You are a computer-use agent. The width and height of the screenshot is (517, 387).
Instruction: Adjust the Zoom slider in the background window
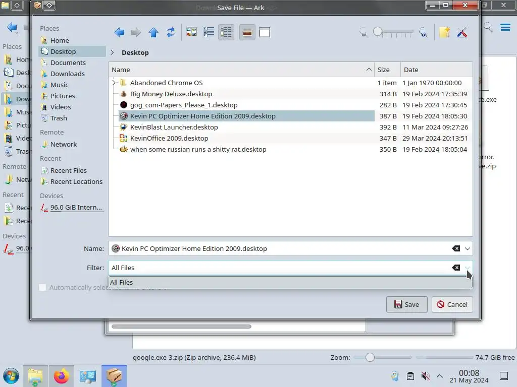(x=383, y=357)
